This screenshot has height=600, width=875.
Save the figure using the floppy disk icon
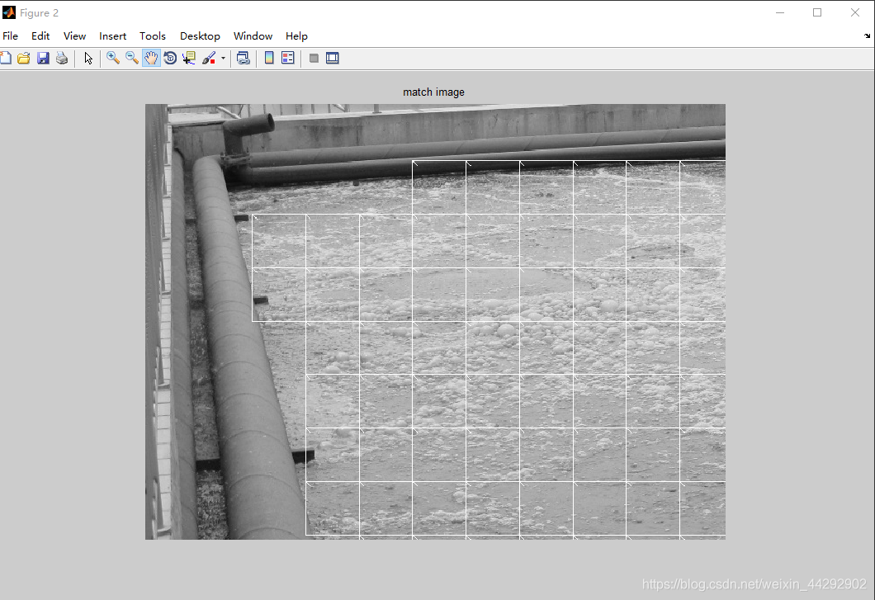(x=43, y=58)
